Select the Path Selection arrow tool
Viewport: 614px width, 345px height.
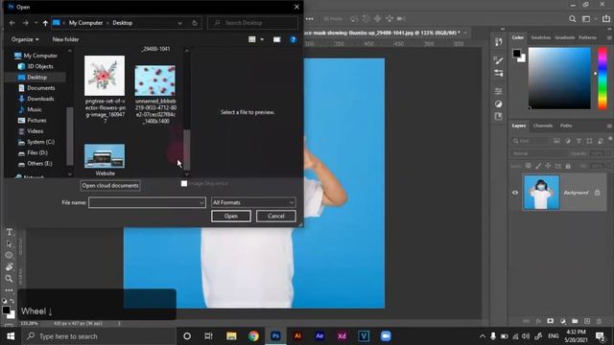[9, 244]
